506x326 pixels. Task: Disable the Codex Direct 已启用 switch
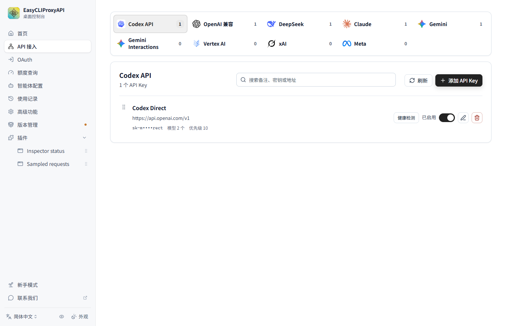point(447,118)
